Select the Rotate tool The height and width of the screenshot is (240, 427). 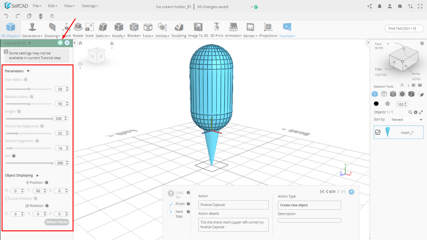click(78, 30)
